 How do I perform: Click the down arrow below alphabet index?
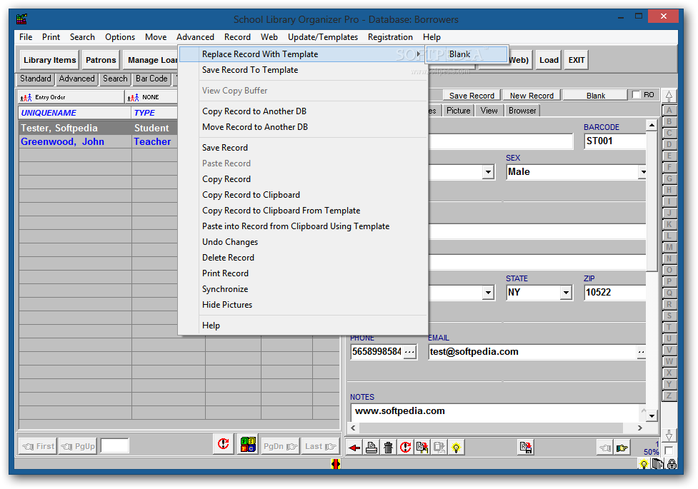click(669, 435)
